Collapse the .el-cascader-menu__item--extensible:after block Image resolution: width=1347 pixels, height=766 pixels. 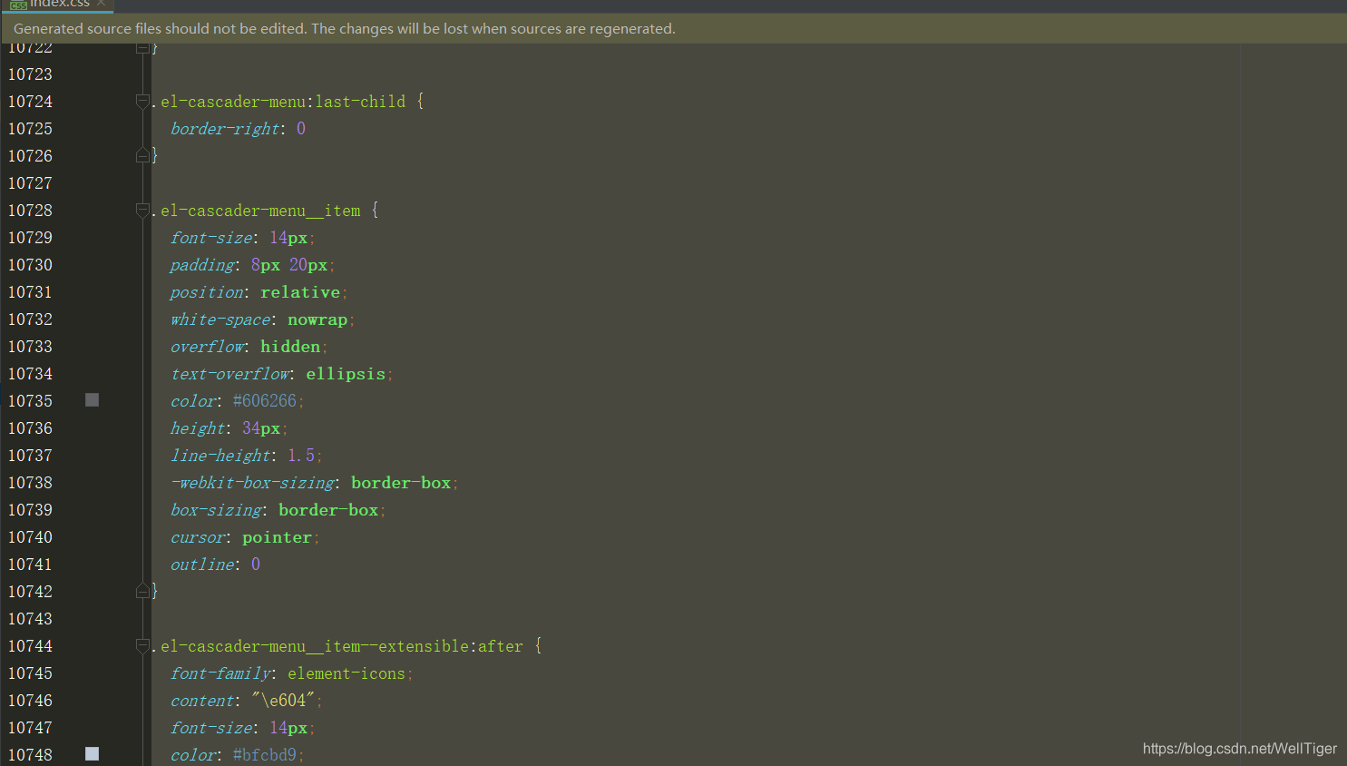coord(142,646)
